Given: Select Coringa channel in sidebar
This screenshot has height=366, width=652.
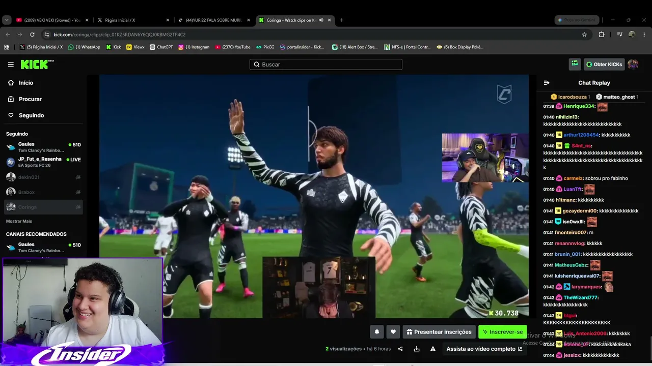Looking at the screenshot, I should point(43,207).
